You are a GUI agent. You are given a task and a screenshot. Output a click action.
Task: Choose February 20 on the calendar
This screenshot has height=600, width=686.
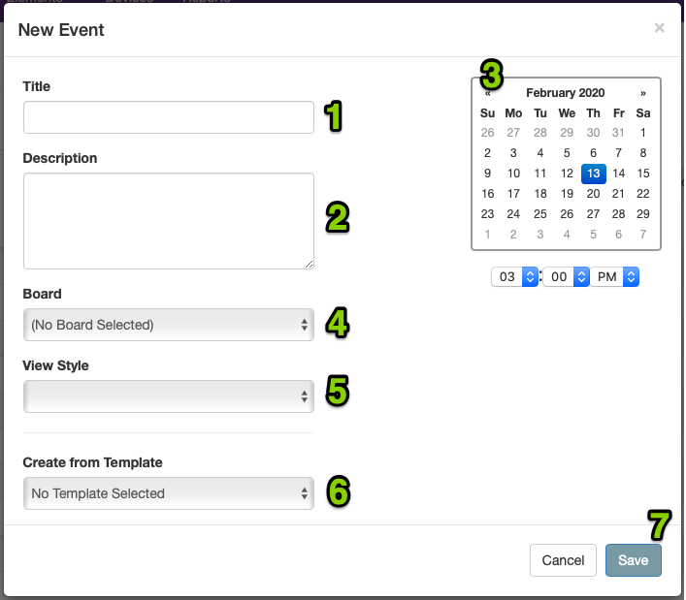point(593,194)
